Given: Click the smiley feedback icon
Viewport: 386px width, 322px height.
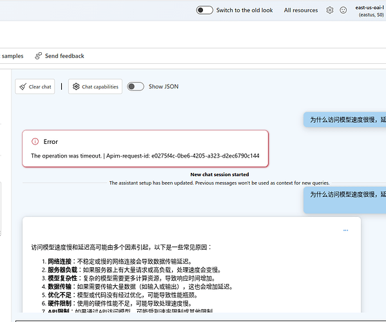Looking at the screenshot, I should [343, 10].
